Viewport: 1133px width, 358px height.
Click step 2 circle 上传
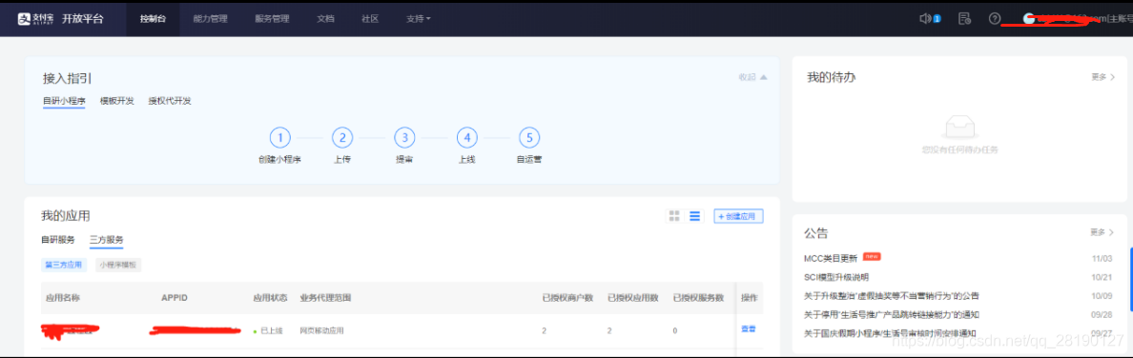point(342,137)
